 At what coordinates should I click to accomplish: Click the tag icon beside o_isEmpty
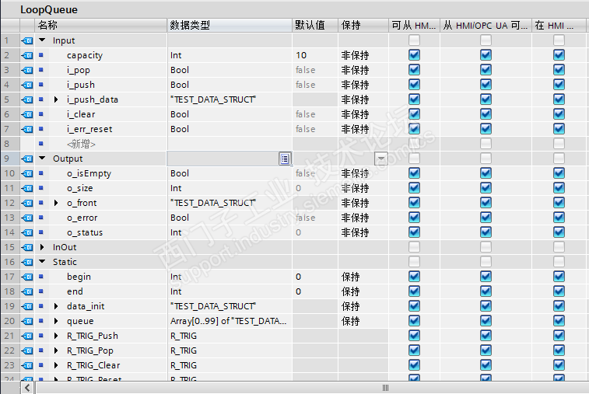pyautogui.click(x=27, y=174)
